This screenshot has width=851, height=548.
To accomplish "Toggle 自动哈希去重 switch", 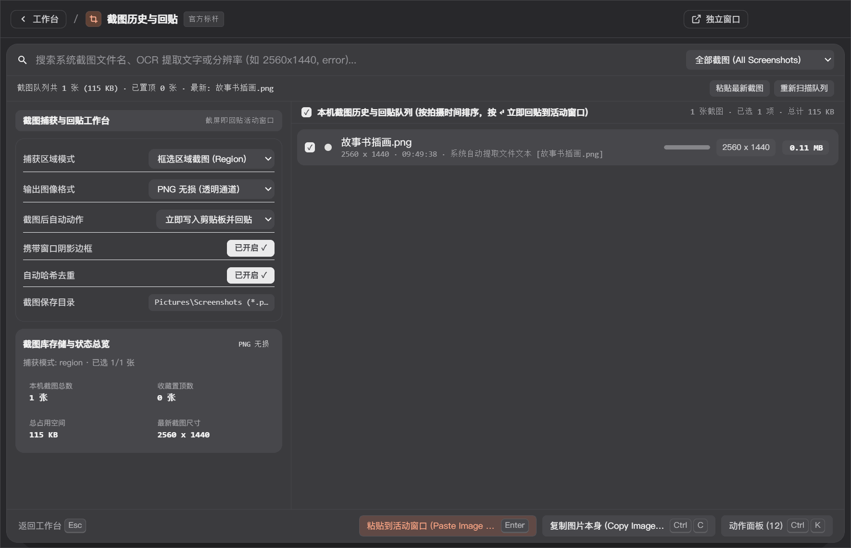I will click(x=250, y=275).
